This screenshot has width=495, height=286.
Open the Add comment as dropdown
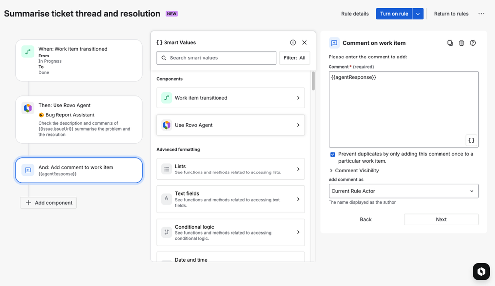click(x=403, y=191)
